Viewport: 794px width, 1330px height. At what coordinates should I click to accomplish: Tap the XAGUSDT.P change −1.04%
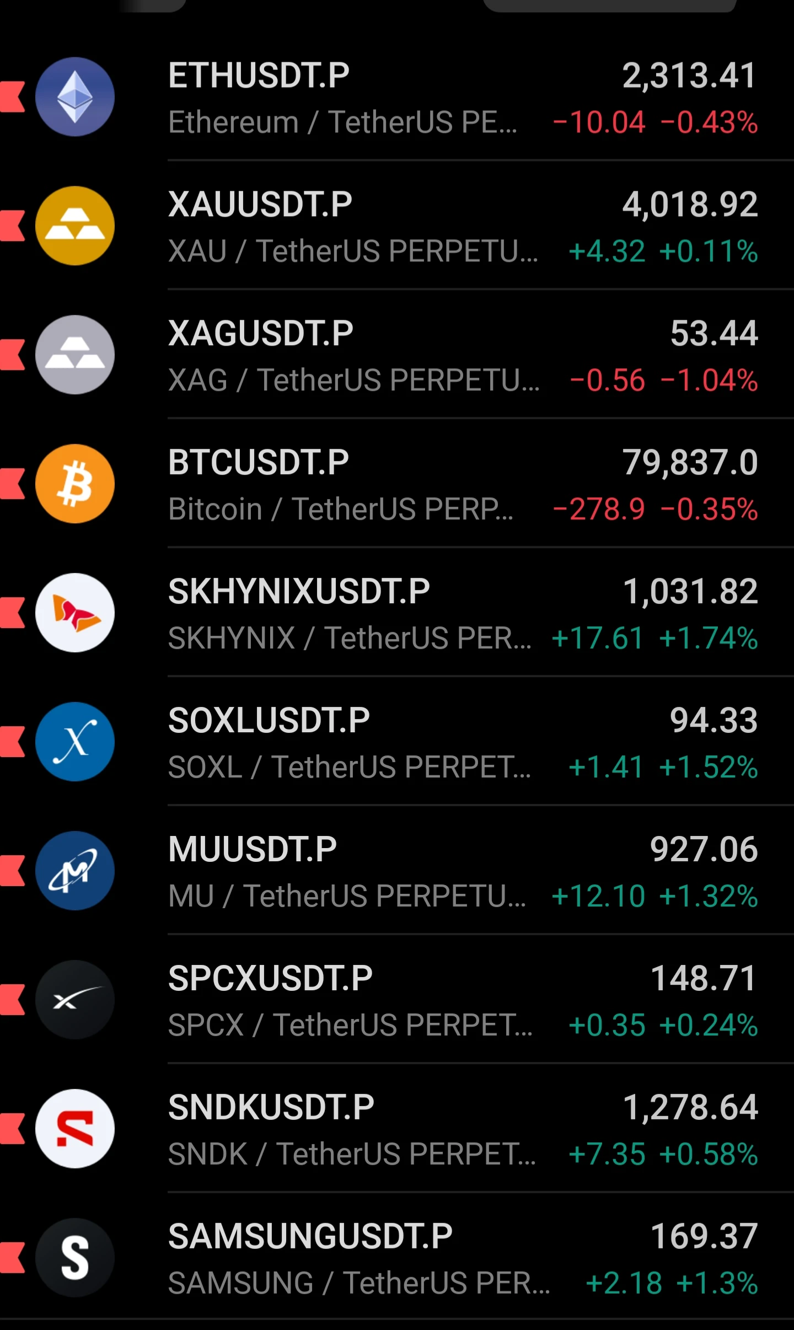coord(709,380)
